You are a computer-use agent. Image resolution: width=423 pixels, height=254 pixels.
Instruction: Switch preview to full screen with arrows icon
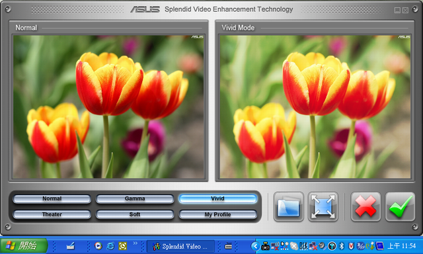point(323,207)
